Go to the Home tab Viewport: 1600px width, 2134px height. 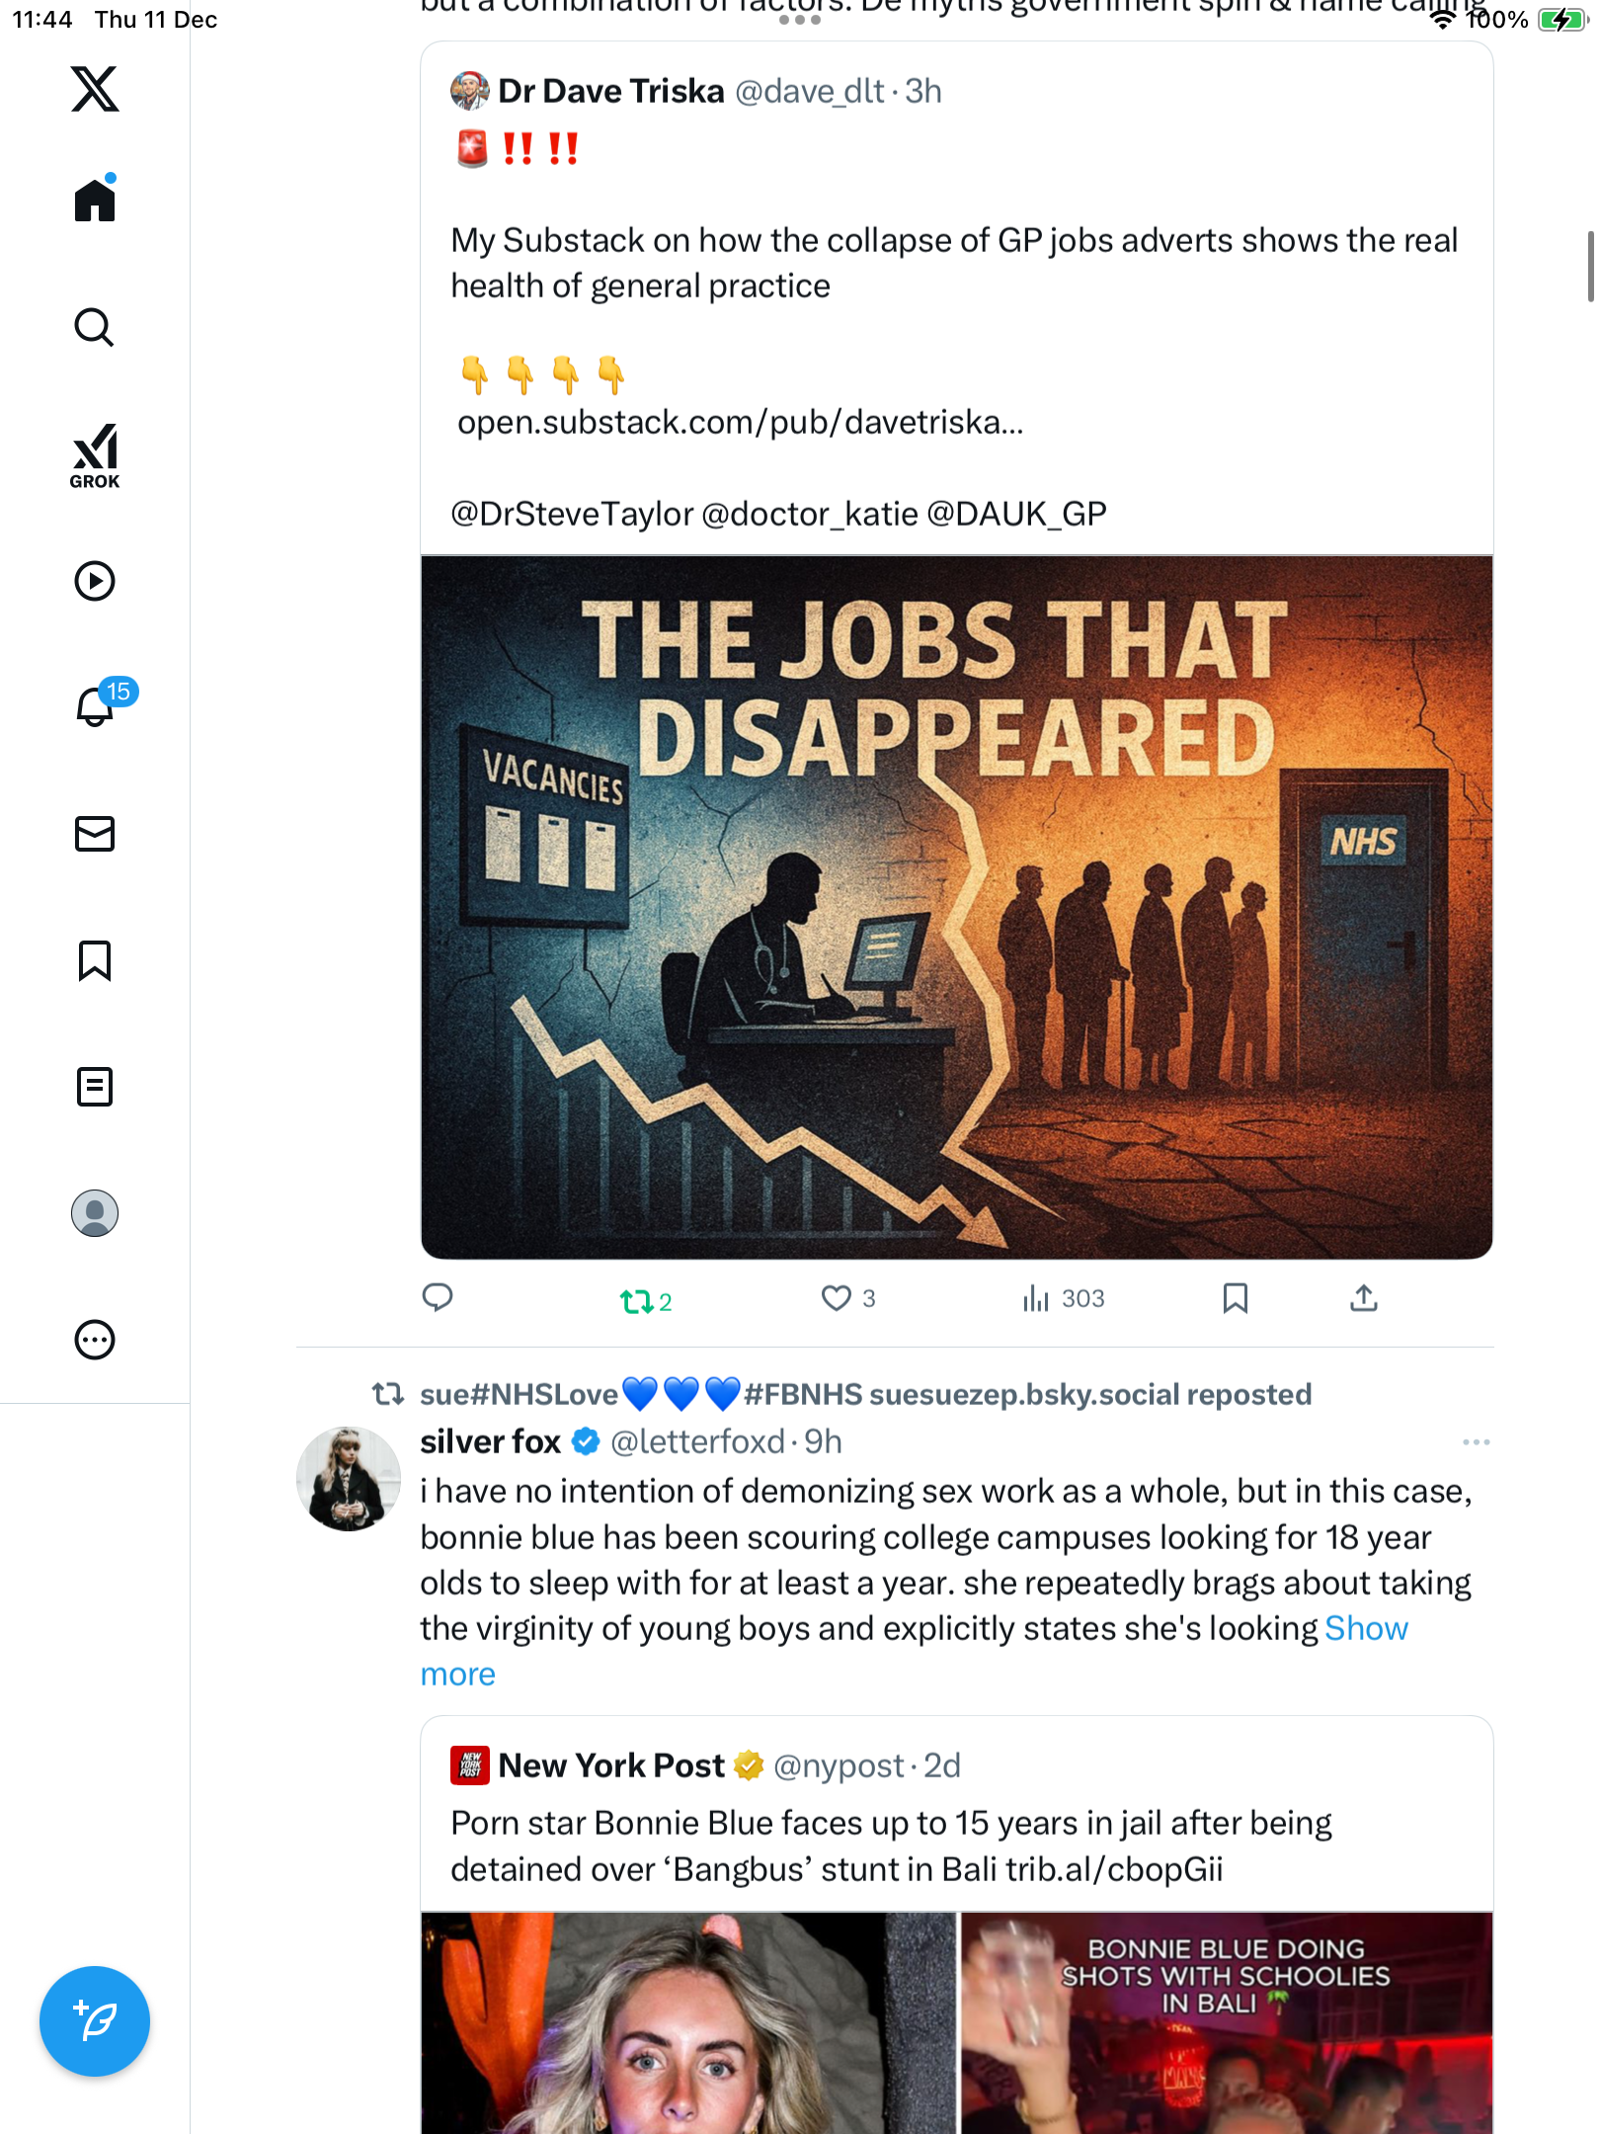point(95,201)
